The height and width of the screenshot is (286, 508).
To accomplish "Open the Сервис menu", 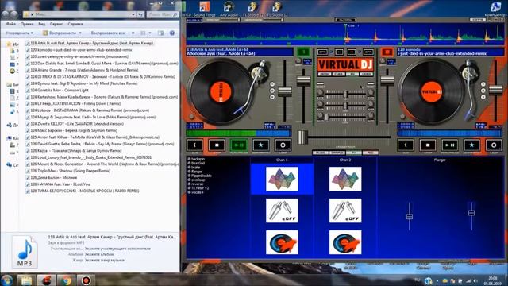I will 56,24.
